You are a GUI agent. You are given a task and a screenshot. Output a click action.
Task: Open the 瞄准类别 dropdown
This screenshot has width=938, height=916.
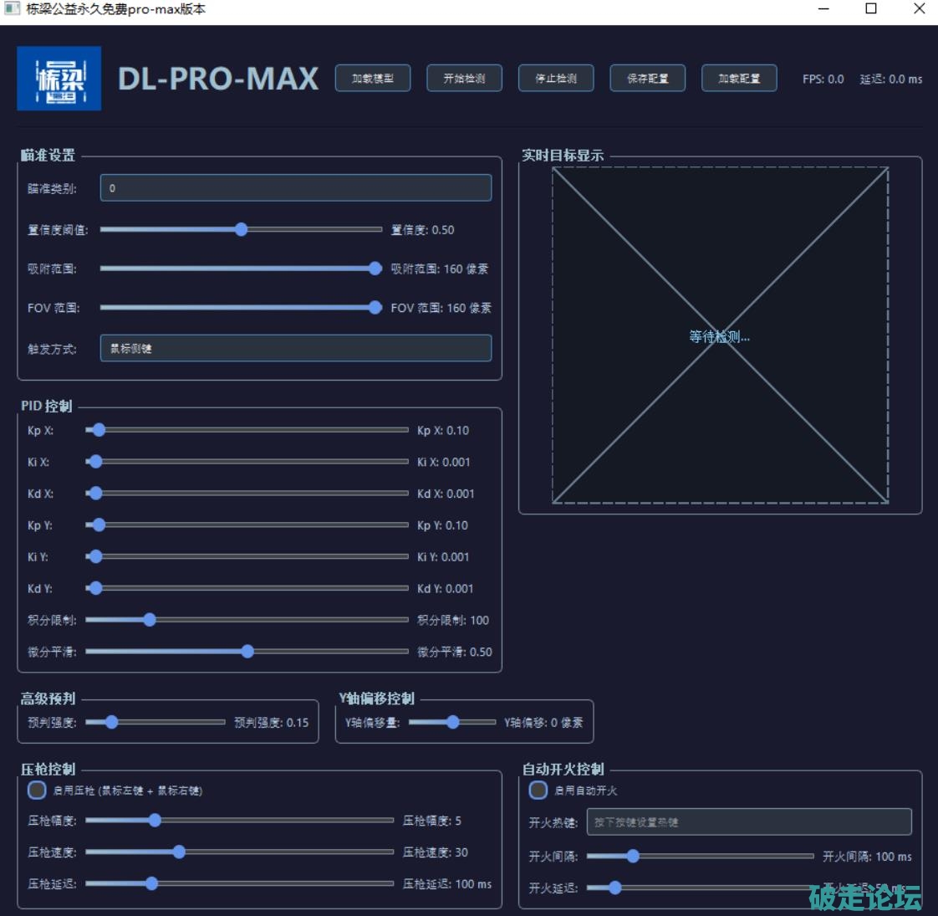pos(295,188)
